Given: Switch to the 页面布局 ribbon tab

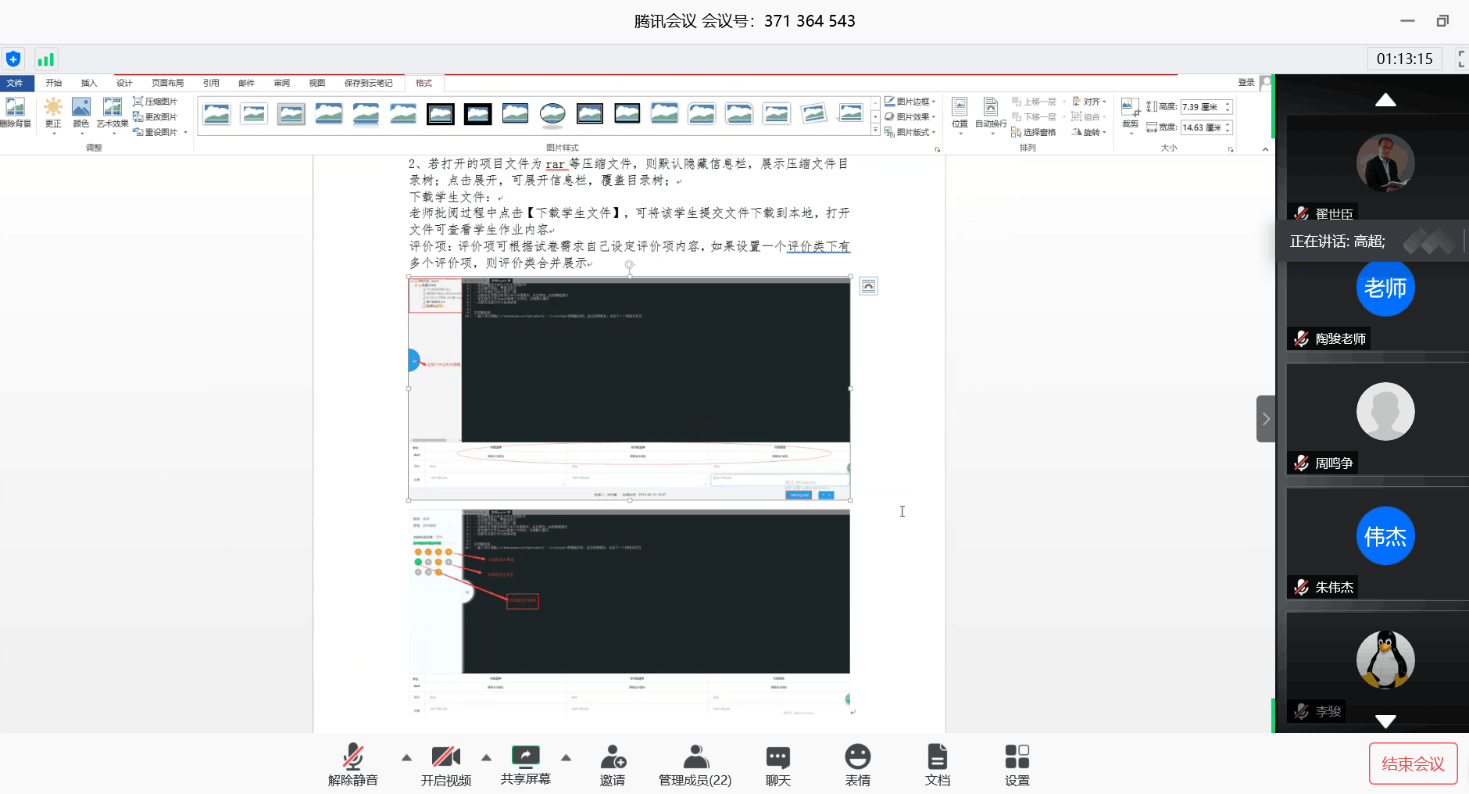Looking at the screenshot, I should [x=167, y=83].
